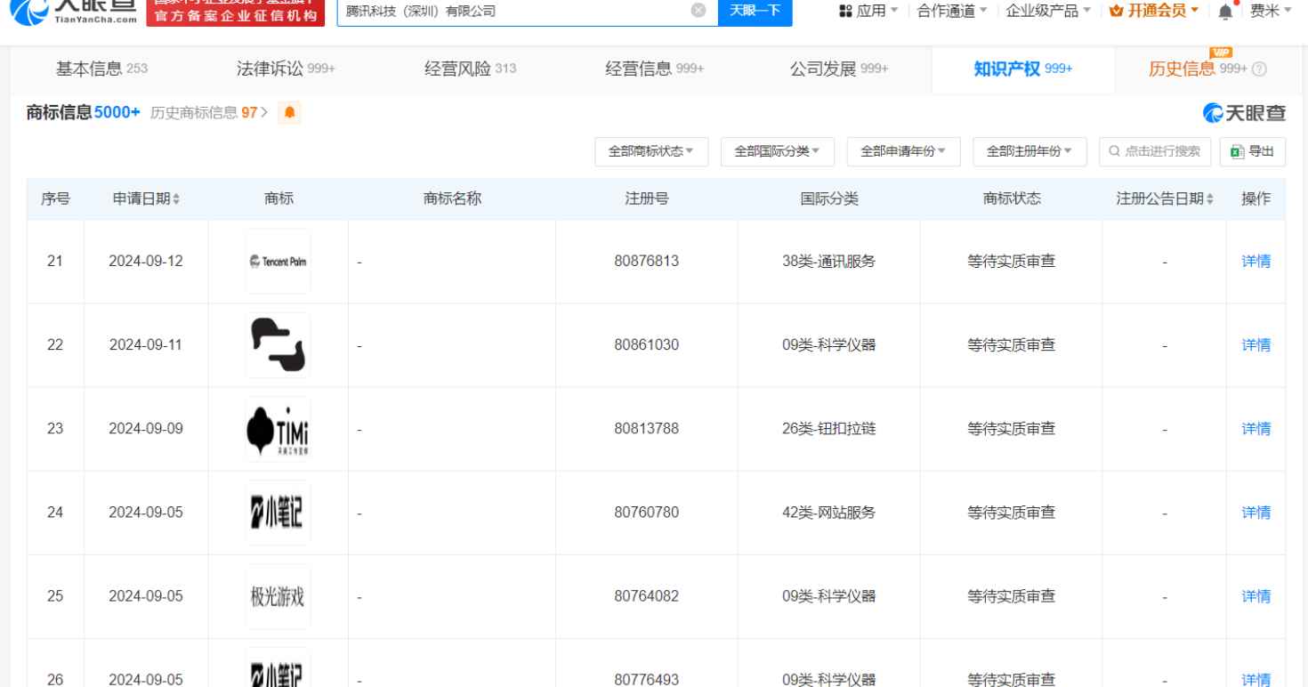
Task: Click 商标信息 5000+ section heading
Action: click(84, 113)
